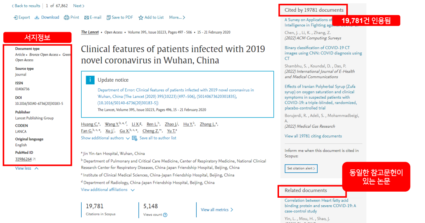The image size is (425, 223).
Task: Click the Update notice info icon
Action: pyautogui.click(x=90, y=80)
